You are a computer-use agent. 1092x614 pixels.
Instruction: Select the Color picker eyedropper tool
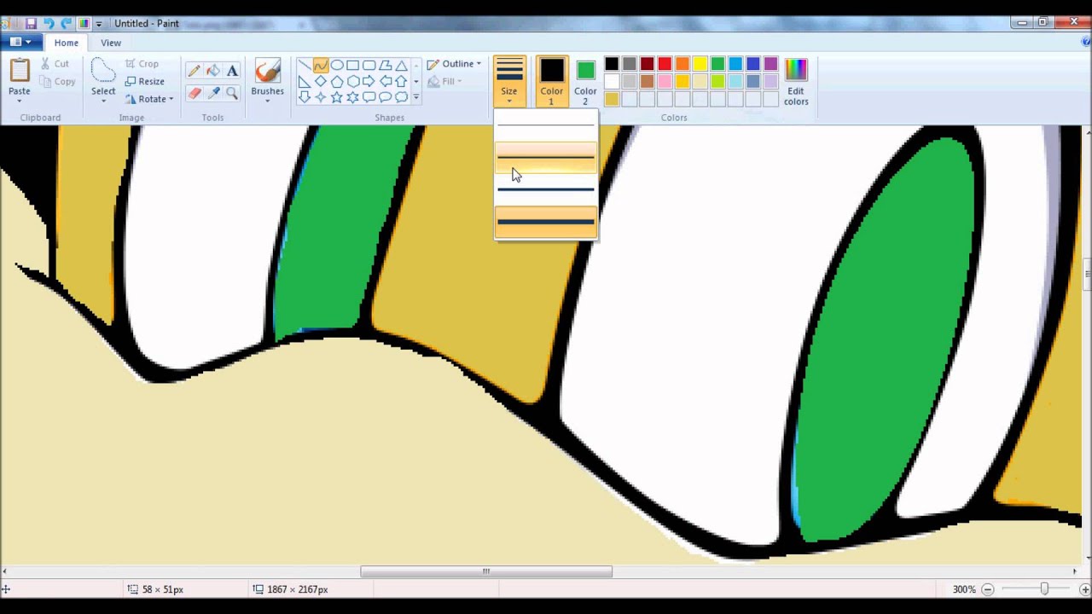(212, 93)
